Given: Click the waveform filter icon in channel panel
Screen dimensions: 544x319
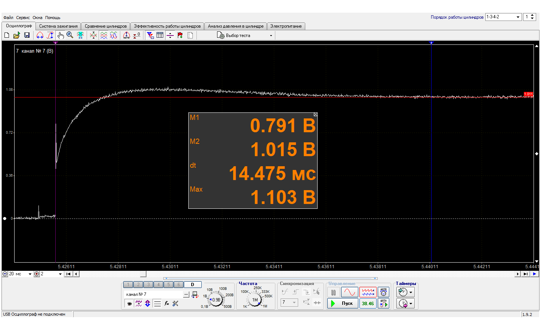Looking at the screenshot, I should point(139,303).
